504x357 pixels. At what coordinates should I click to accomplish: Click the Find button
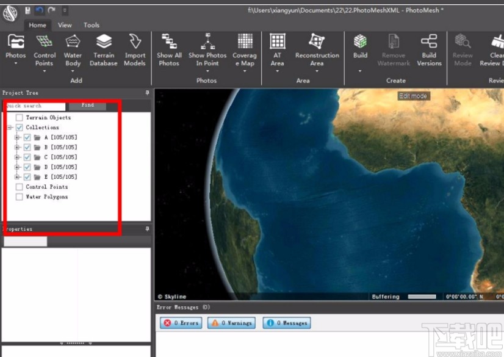click(x=87, y=106)
